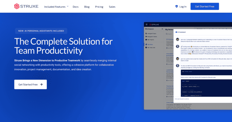
Task: Select the Sales menu item
Action: [112, 7]
